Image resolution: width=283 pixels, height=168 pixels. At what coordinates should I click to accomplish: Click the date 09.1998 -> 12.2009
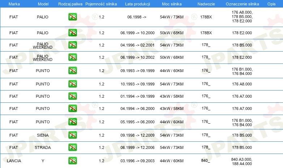(x=138, y=135)
